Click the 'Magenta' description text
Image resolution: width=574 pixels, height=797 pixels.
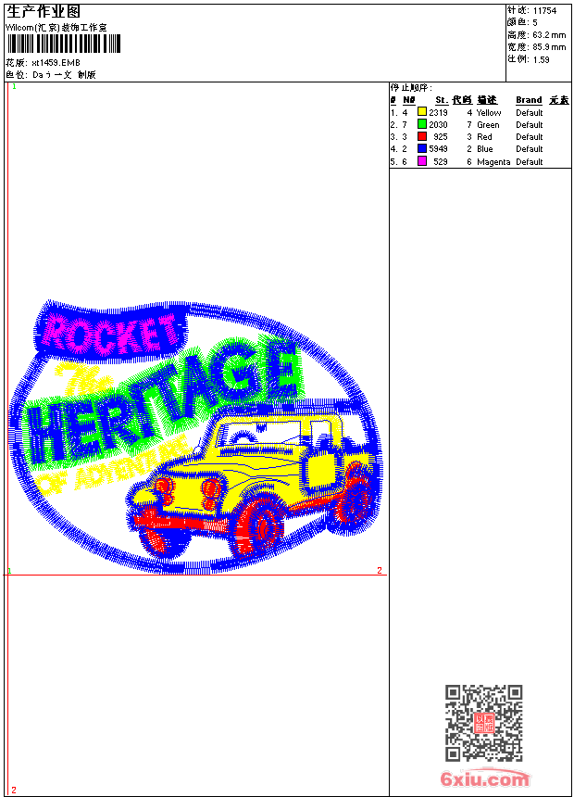click(493, 162)
